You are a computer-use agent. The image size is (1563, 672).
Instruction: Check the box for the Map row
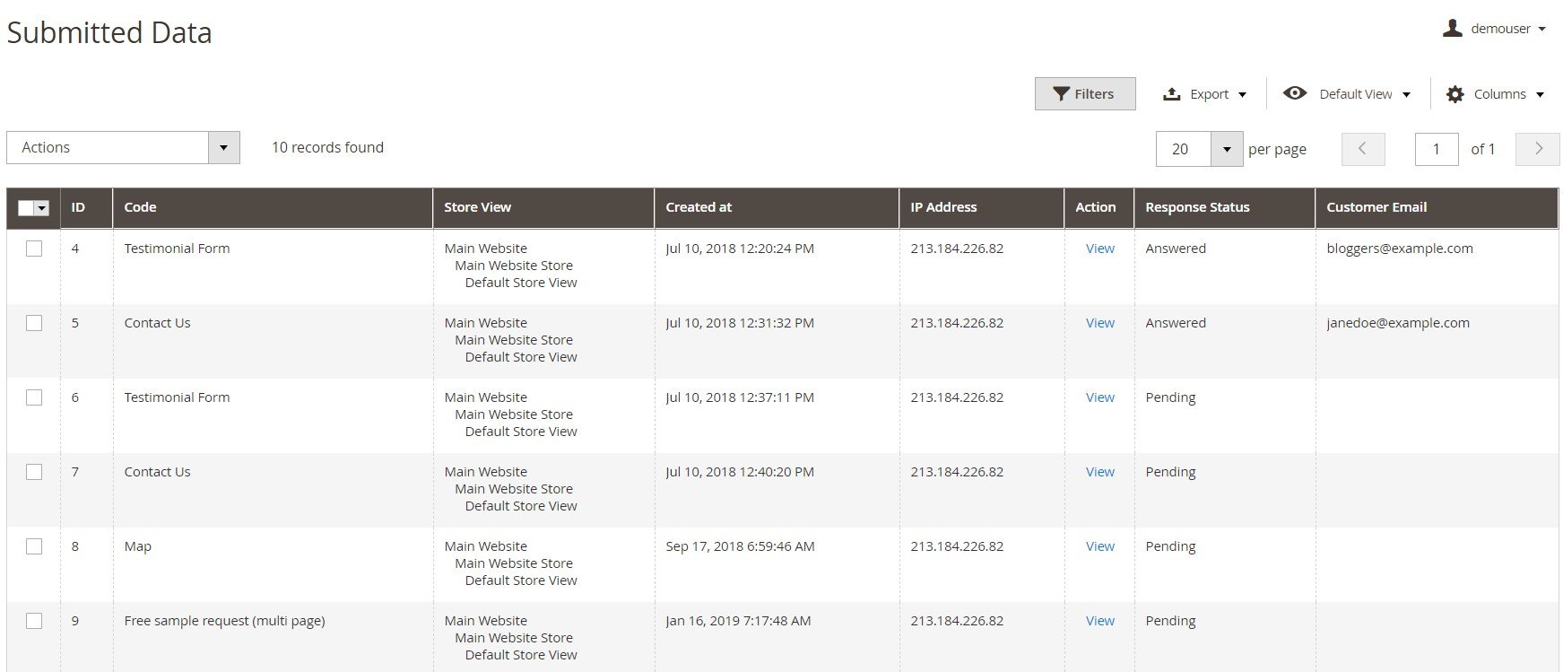34,546
